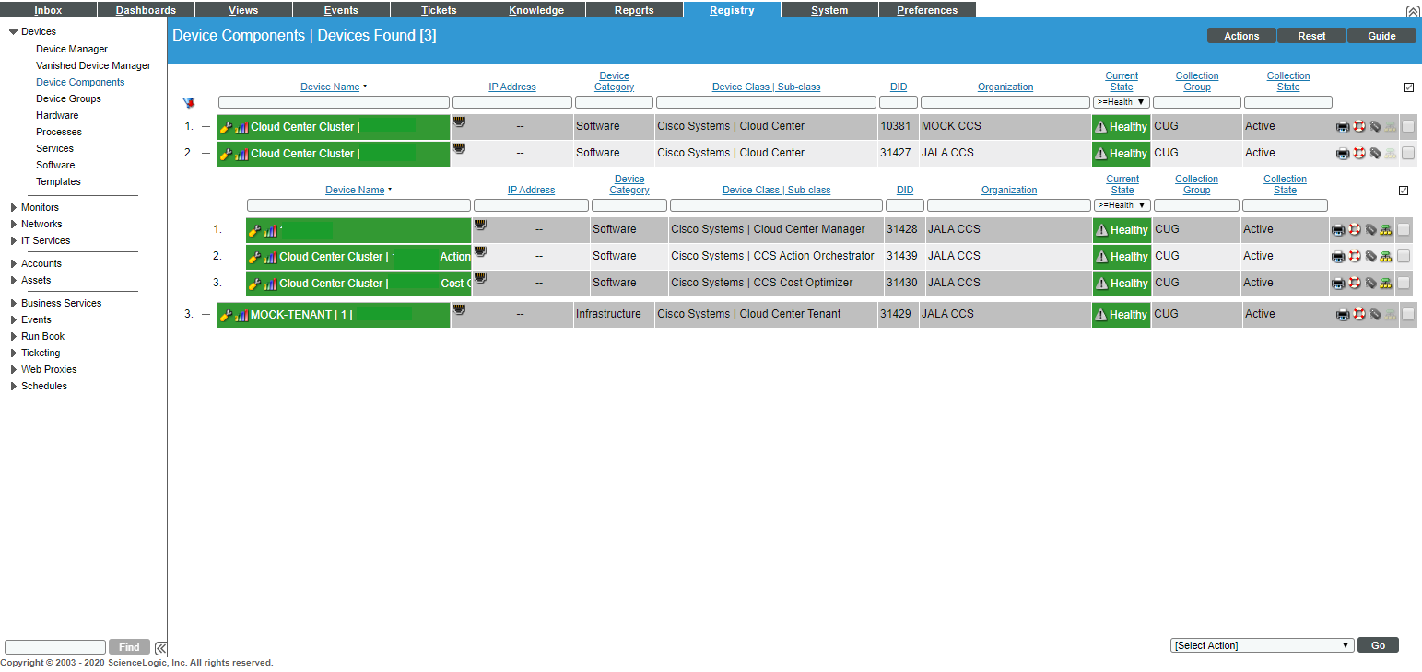Click the red-blue filter funnel icon
Viewport: 1422px width, 672px height.
tap(189, 103)
